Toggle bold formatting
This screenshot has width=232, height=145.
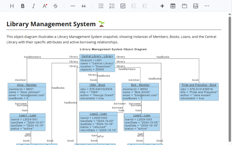23,6
